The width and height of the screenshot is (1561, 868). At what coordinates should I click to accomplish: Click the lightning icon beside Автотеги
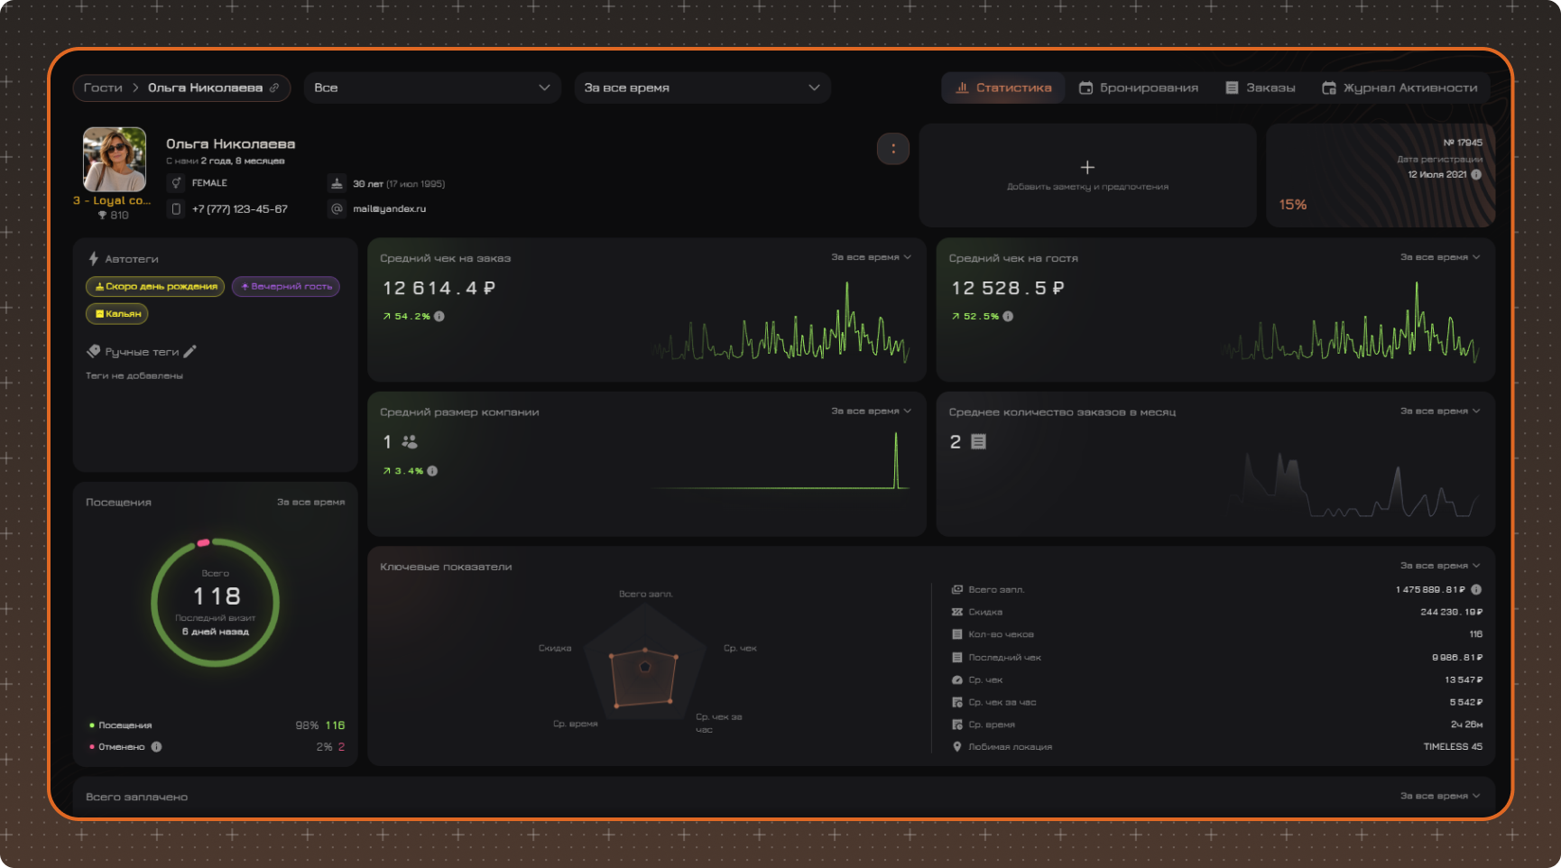pyautogui.click(x=93, y=259)
